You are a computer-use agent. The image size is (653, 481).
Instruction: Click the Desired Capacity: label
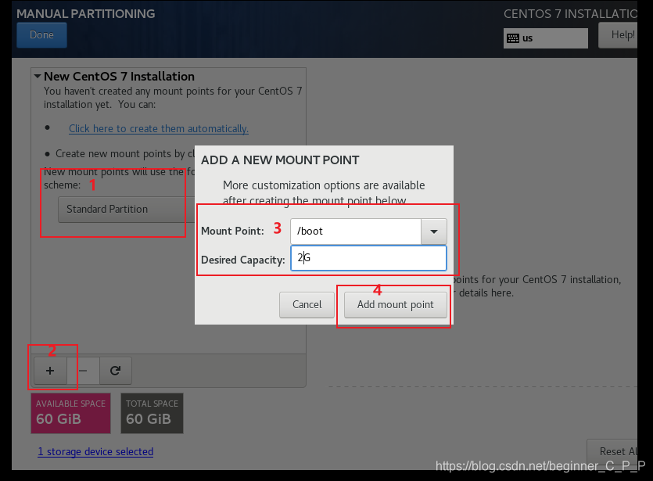(x=242, y=260)
